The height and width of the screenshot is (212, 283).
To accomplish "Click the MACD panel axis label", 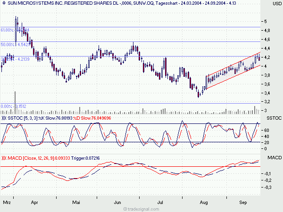I will tap(275, 158).
